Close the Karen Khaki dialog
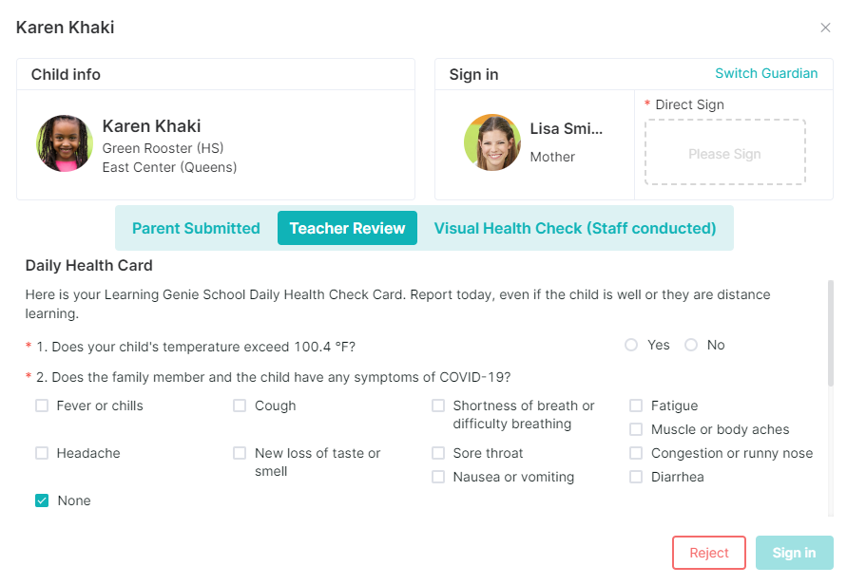This screenshot has height=585, width=847. [x=825, y=28]
